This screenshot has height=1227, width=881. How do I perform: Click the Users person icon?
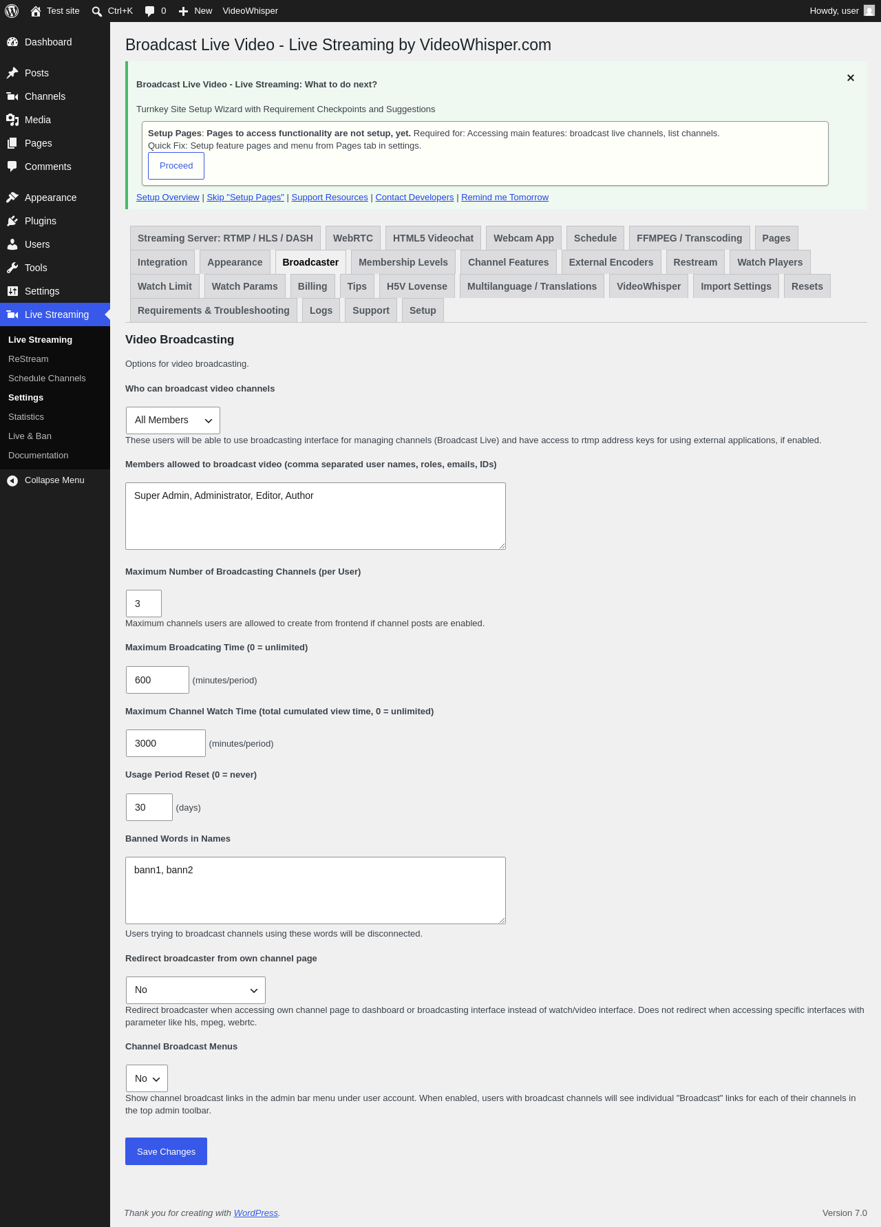point(12,244)
